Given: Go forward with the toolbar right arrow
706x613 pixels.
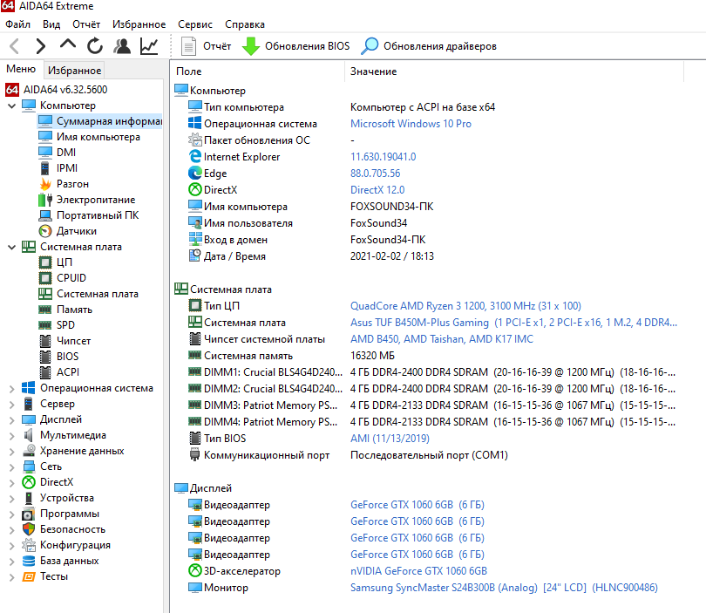Looking at the screenshot, I should tap(40, 46).
